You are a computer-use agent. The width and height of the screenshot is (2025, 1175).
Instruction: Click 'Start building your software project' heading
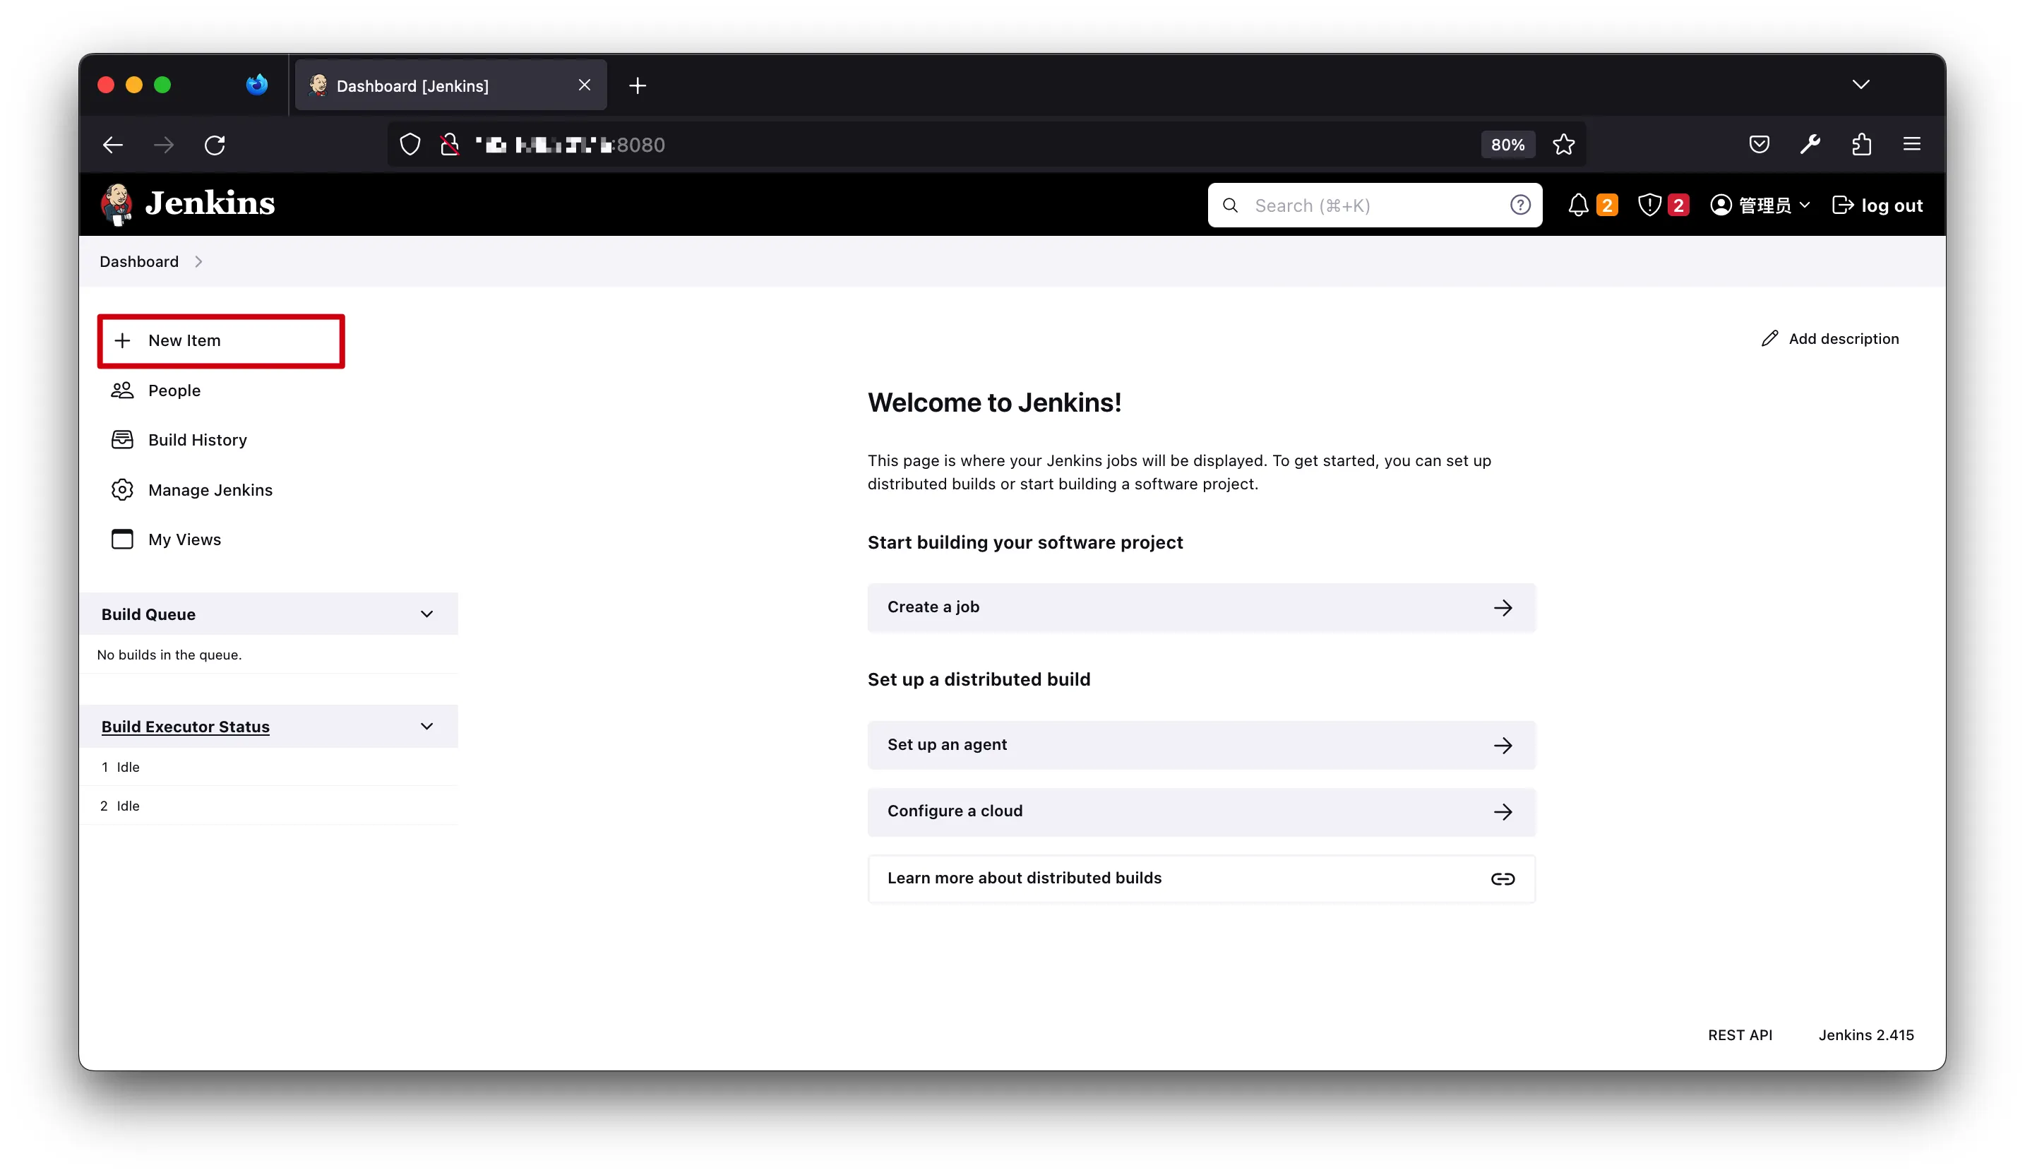1025,542
